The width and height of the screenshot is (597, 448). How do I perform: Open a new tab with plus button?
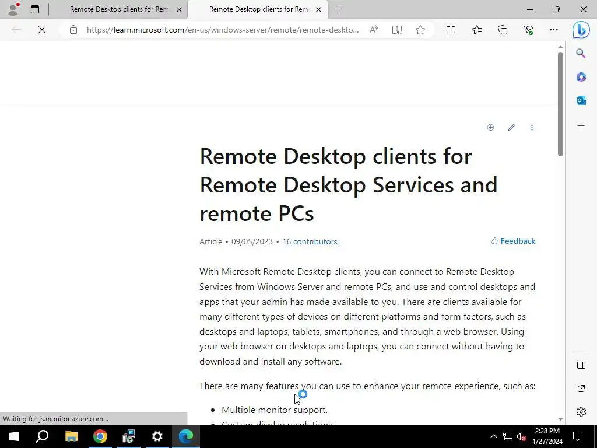(338, 9)
